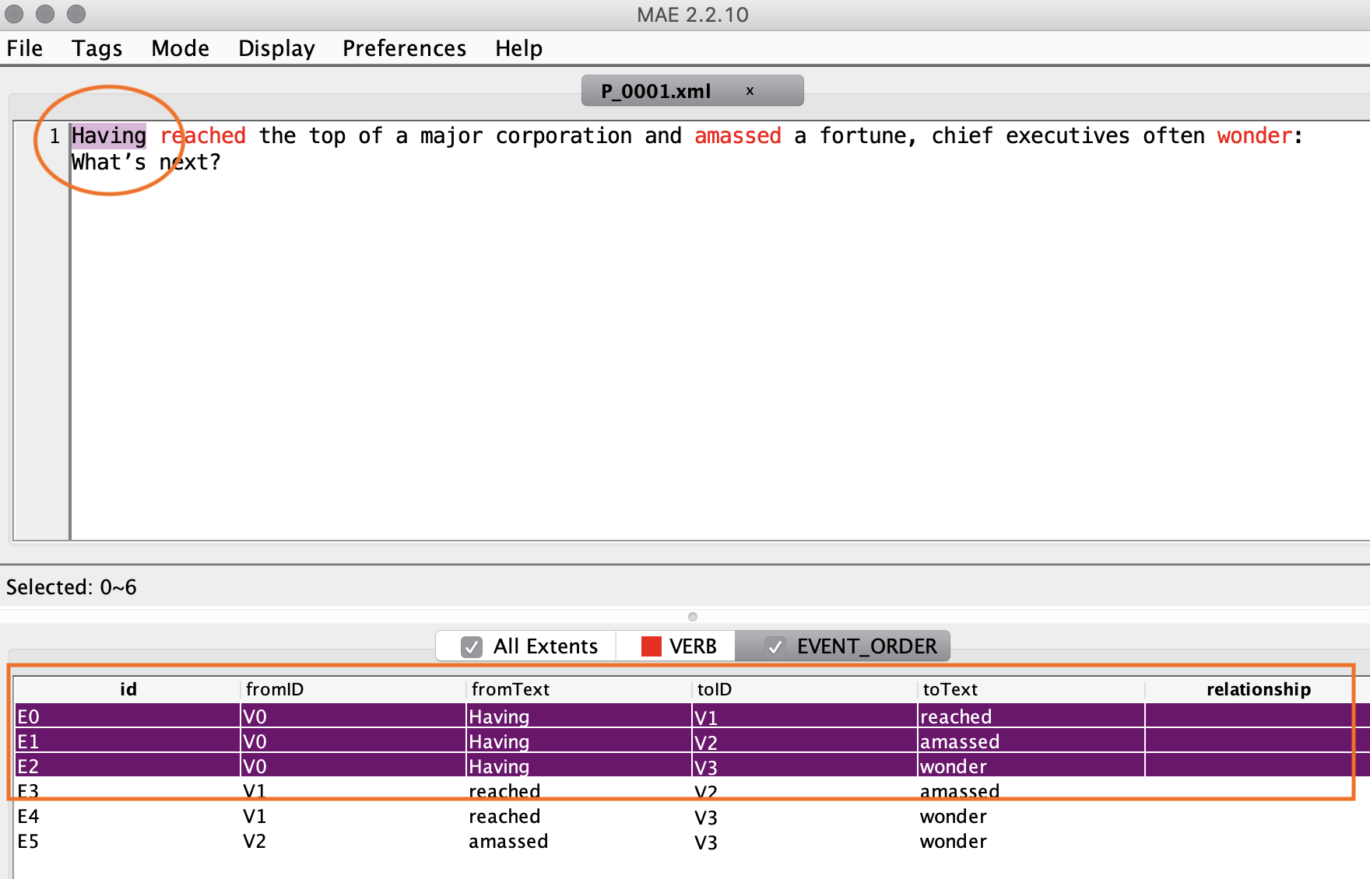
Task: Click the relationship cell of row E2
Action: [1258, 766]
